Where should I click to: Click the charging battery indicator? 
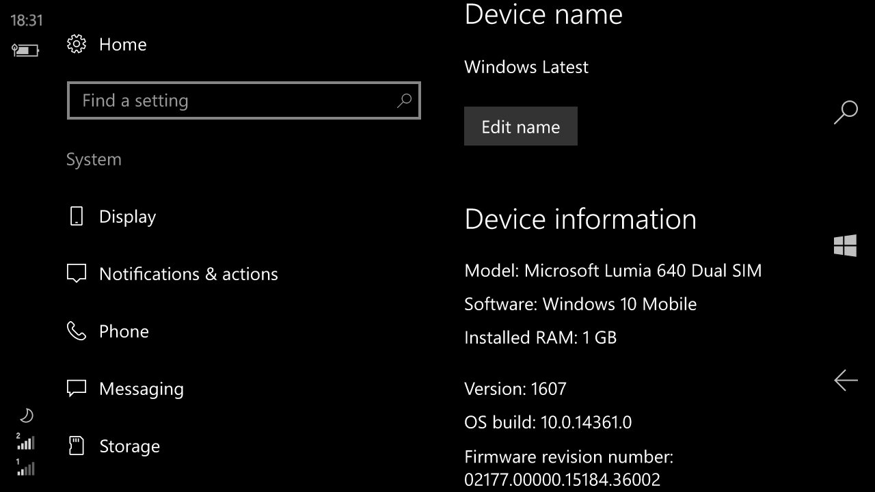[x=25, y=49]
